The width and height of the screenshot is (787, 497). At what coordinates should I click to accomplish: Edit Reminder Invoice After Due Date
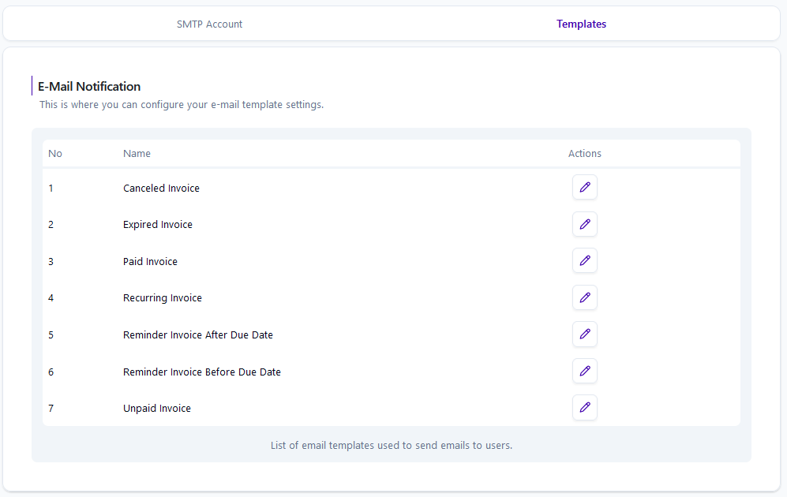(585, 334)
